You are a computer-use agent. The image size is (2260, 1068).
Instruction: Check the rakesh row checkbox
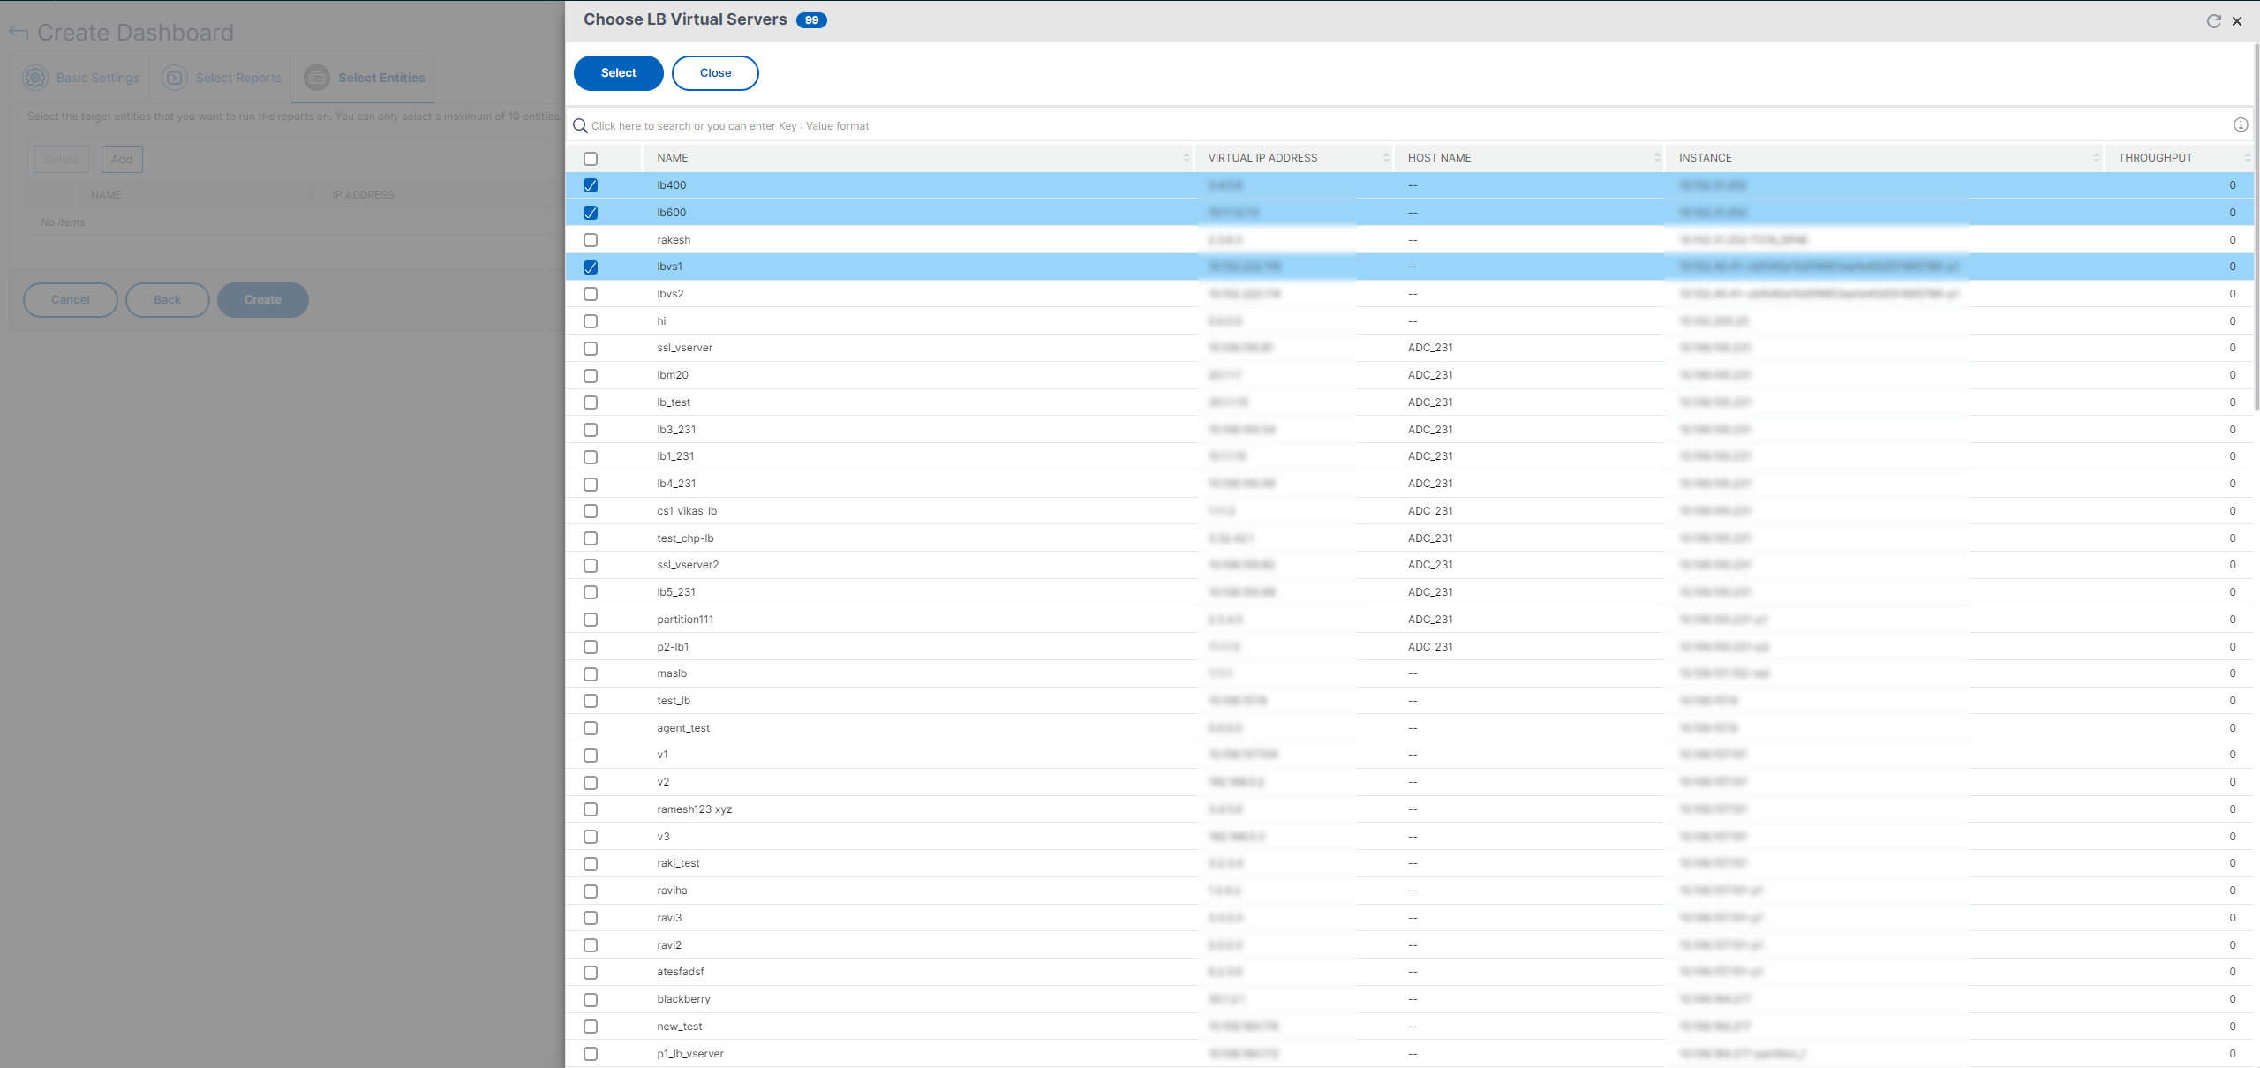coord(591,240)
